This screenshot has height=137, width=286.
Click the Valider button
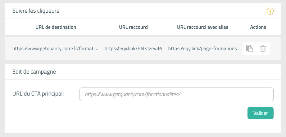coord(260,113)
